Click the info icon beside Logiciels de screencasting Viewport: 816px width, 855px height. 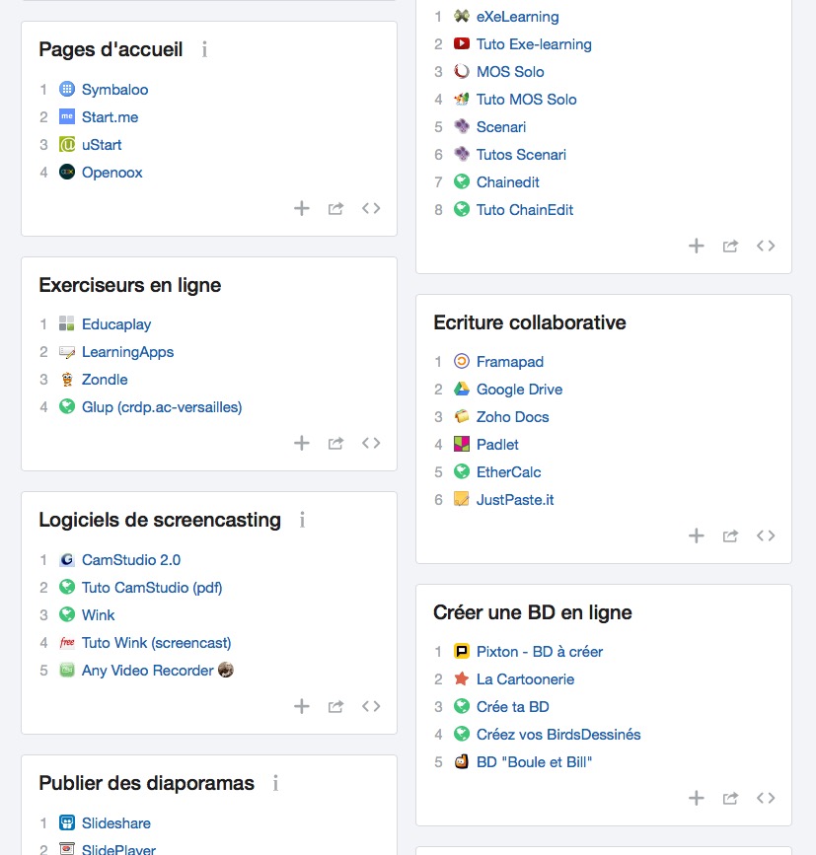(302, 521)
